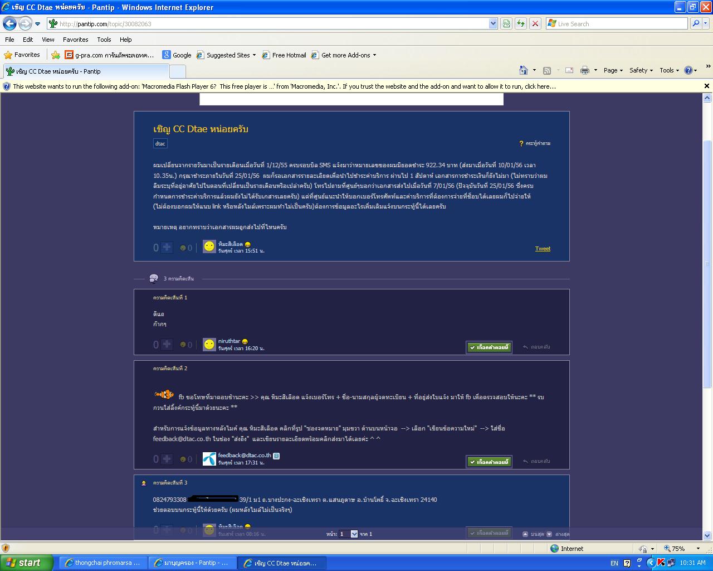713x571 pixels.
Task: Click Add to Favorites Bar icon
Action: click(x=56, y=55)
